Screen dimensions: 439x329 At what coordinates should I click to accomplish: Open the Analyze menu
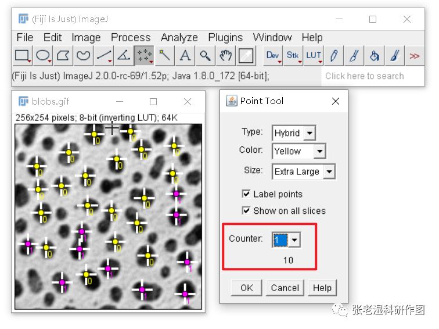179,38
